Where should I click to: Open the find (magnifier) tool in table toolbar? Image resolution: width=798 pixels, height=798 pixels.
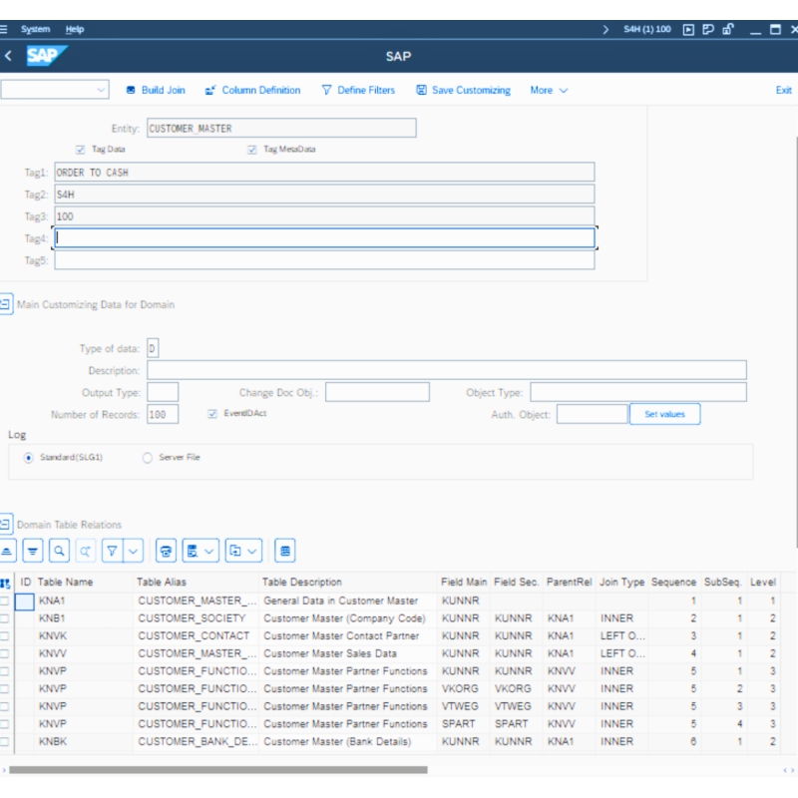pos(60,551)
